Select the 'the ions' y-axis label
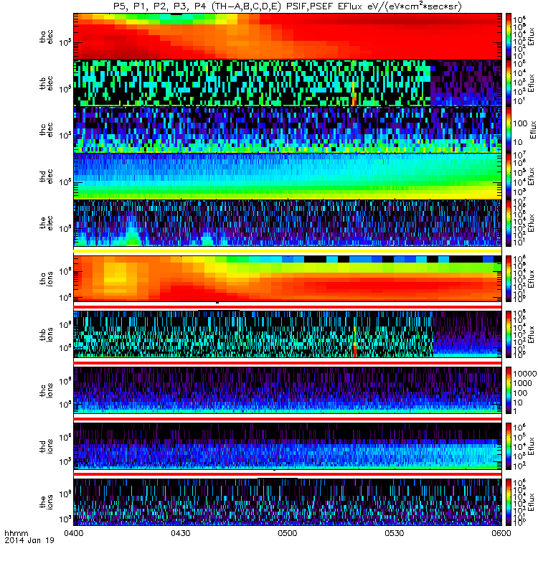 [46, 502]
